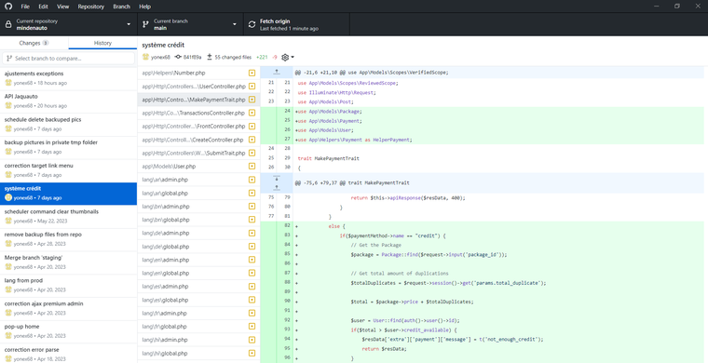Open the diff settings gear icon
This screenshot has height=363, width=708.
point(285,58)
